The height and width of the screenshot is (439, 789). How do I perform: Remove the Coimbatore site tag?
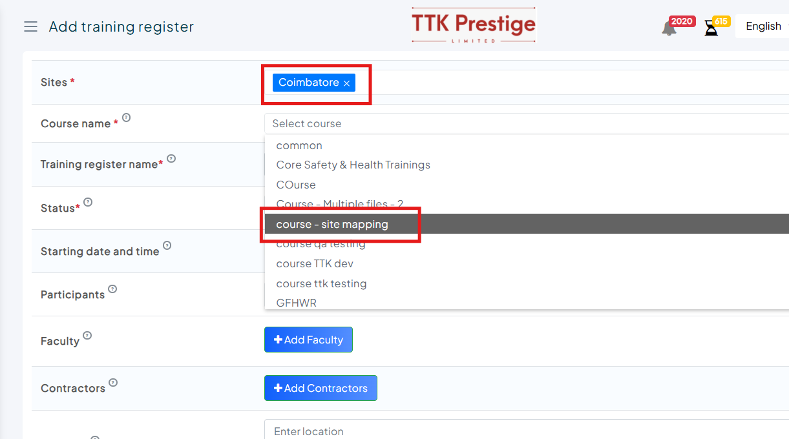346,83
